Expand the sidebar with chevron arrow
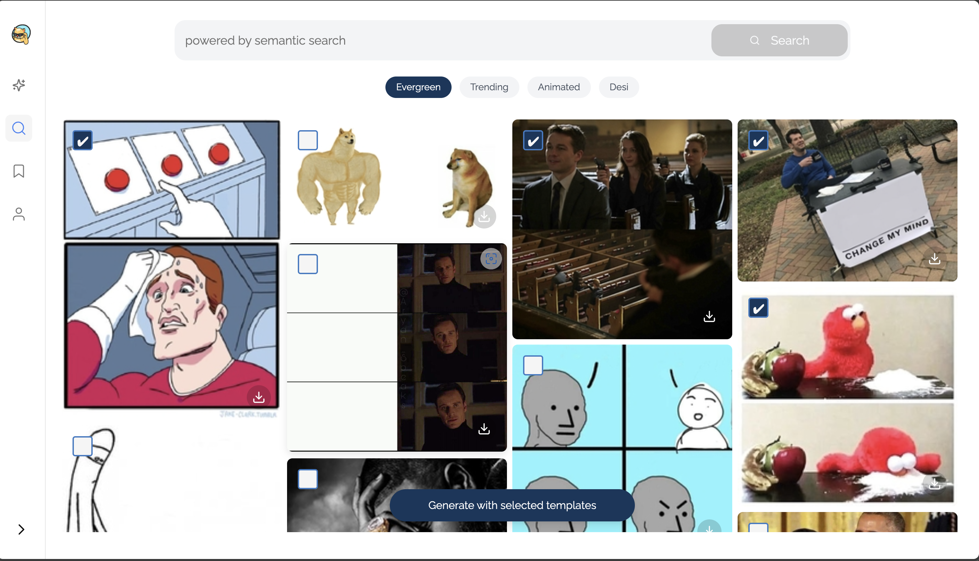Viewport: 979px width, 561px height. pos(21,529)
